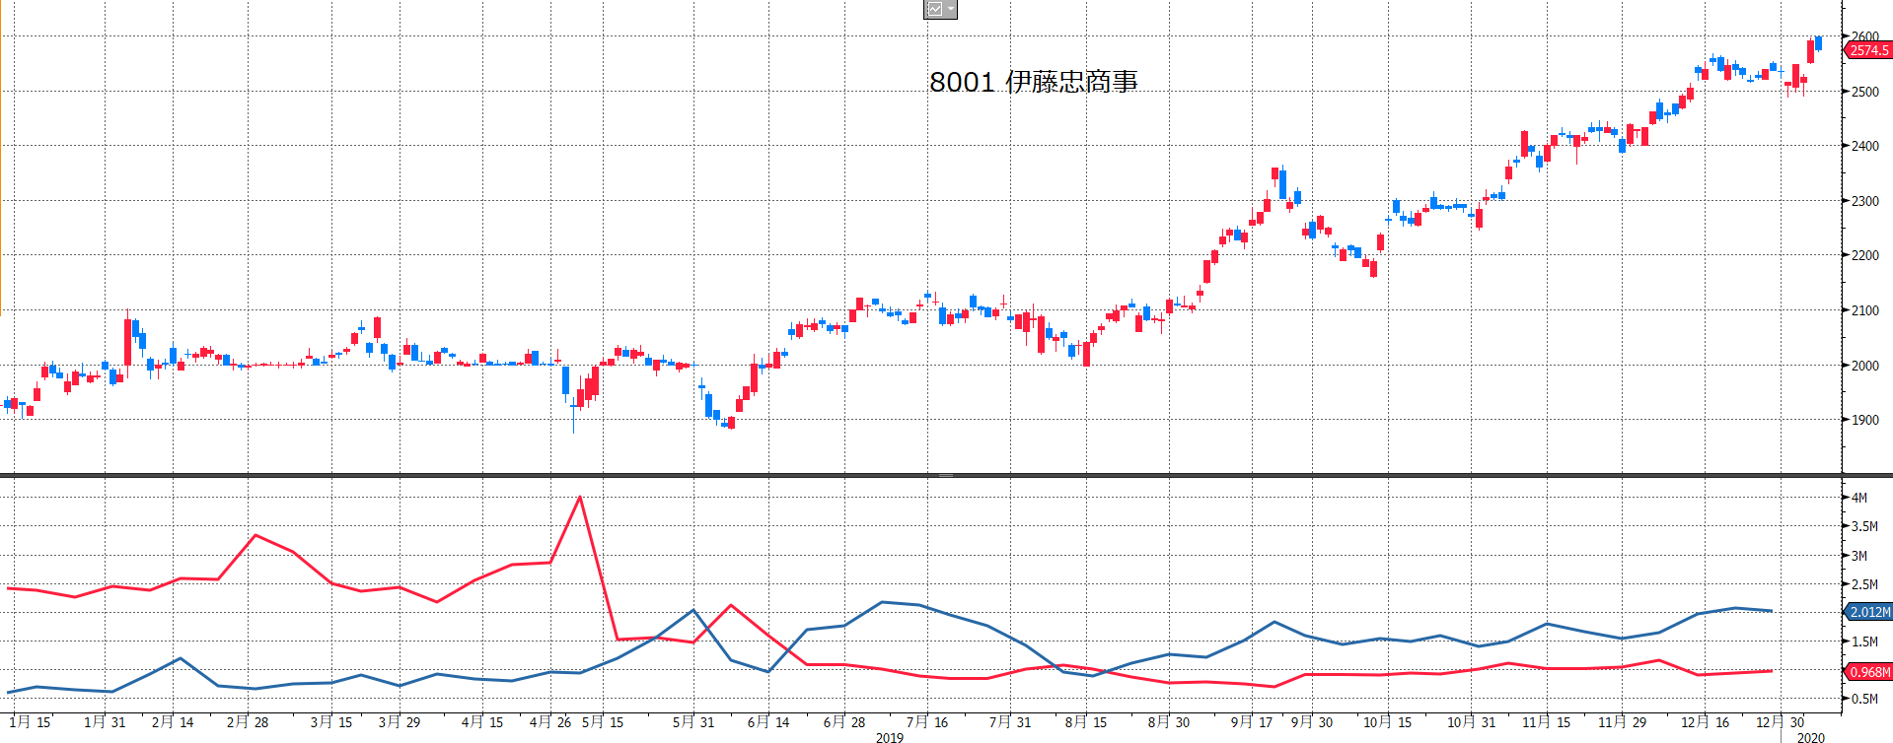Screen dimensions: 1893x743
Task: Click the red 0.968M volume value tag
Action: 1869,672
